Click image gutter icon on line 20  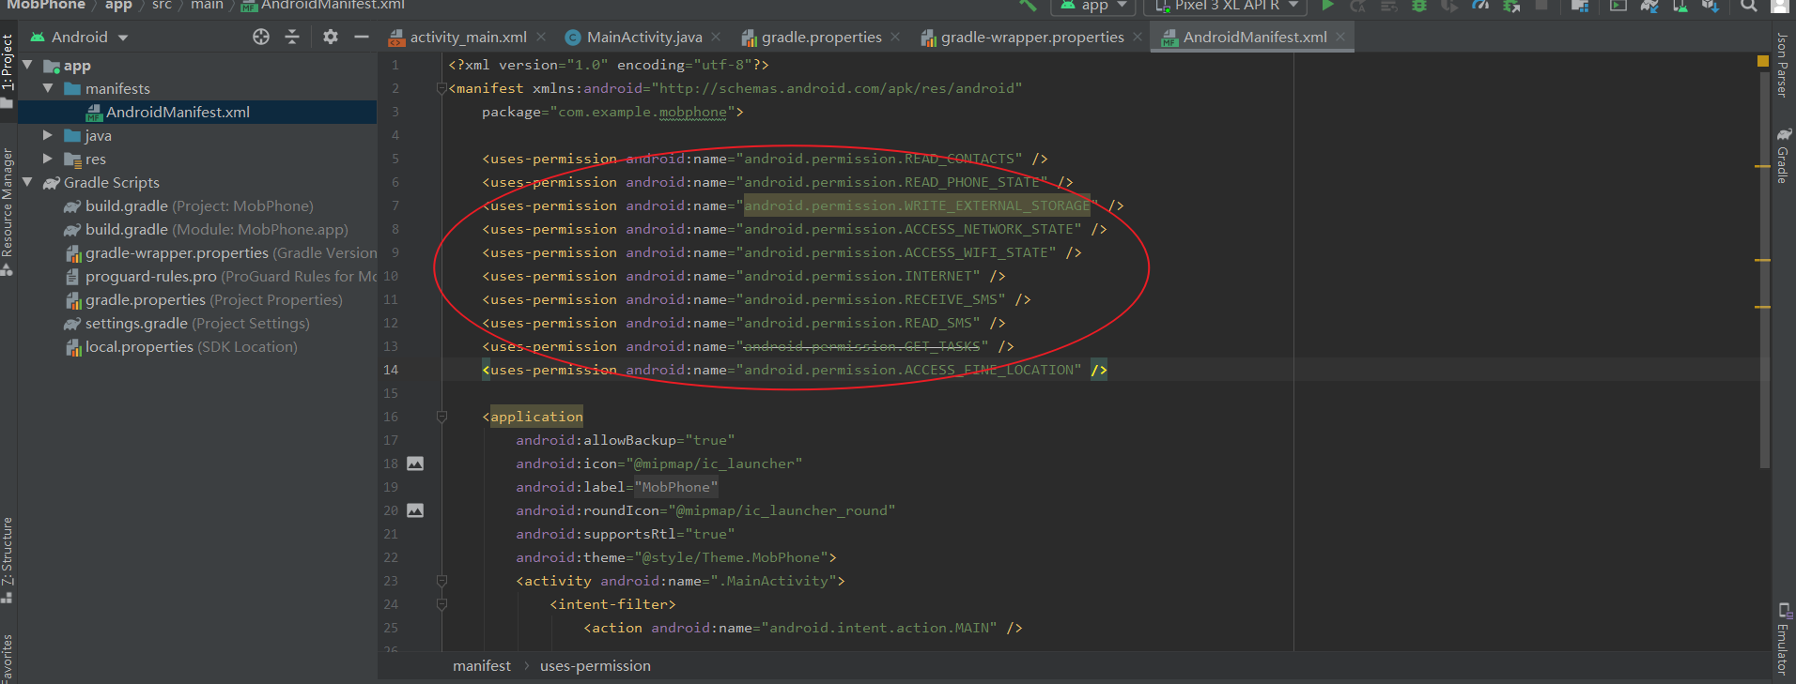tap(415, 510)
